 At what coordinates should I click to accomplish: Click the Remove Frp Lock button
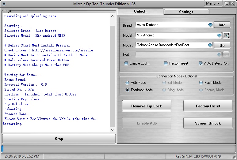pos(147,106)
